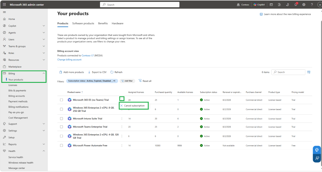Open the help question mark icon
The width and height of the screenshot is (322, 172).
tap(312, 4)
